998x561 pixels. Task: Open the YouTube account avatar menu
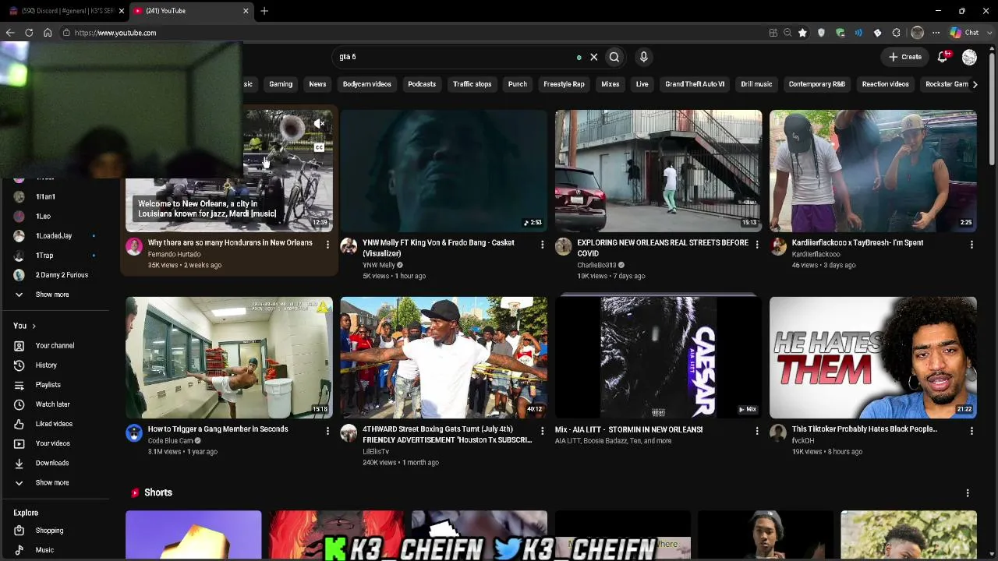pyautogui.click(x=969, y=57)
